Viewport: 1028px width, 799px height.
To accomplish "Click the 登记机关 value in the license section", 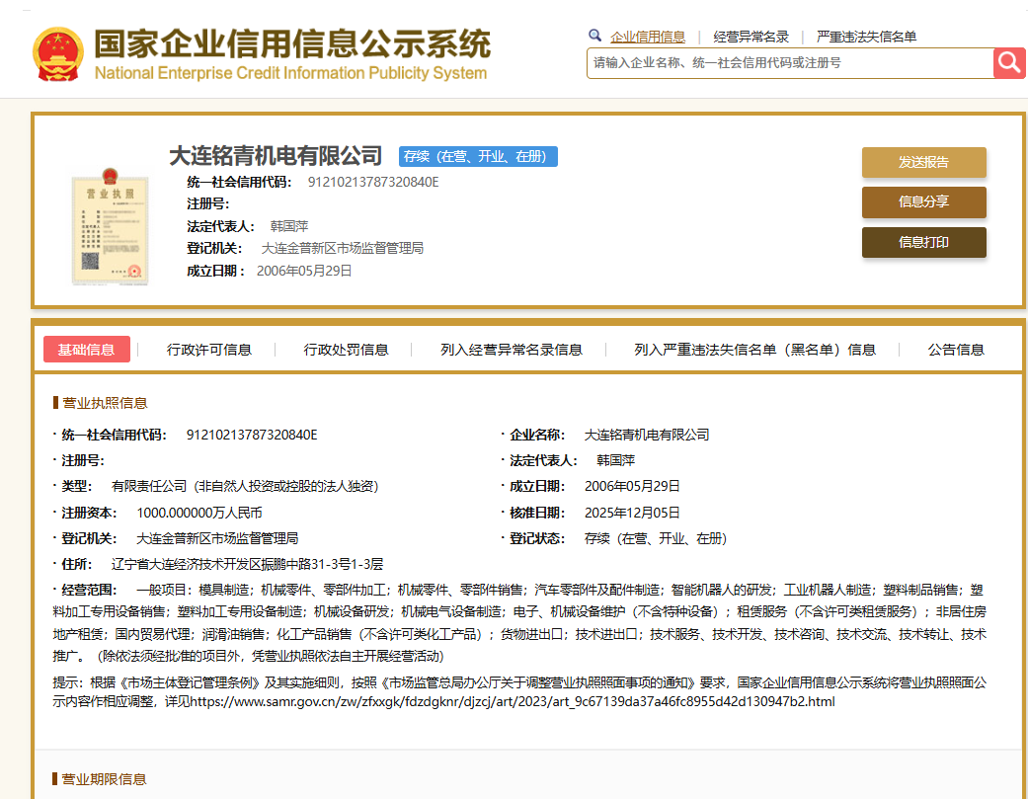I will pyautogui.click(x=217, y=538).
